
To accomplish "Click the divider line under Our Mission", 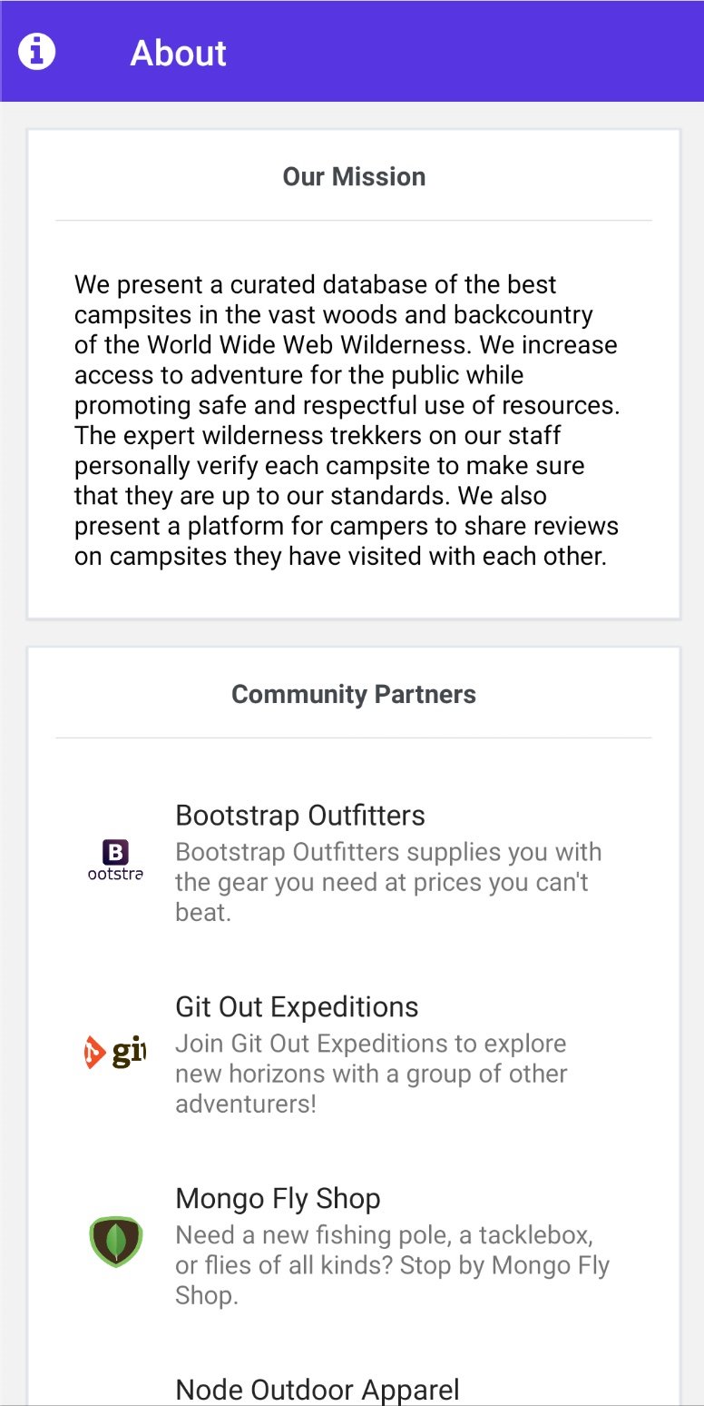I will pos(354,220).
